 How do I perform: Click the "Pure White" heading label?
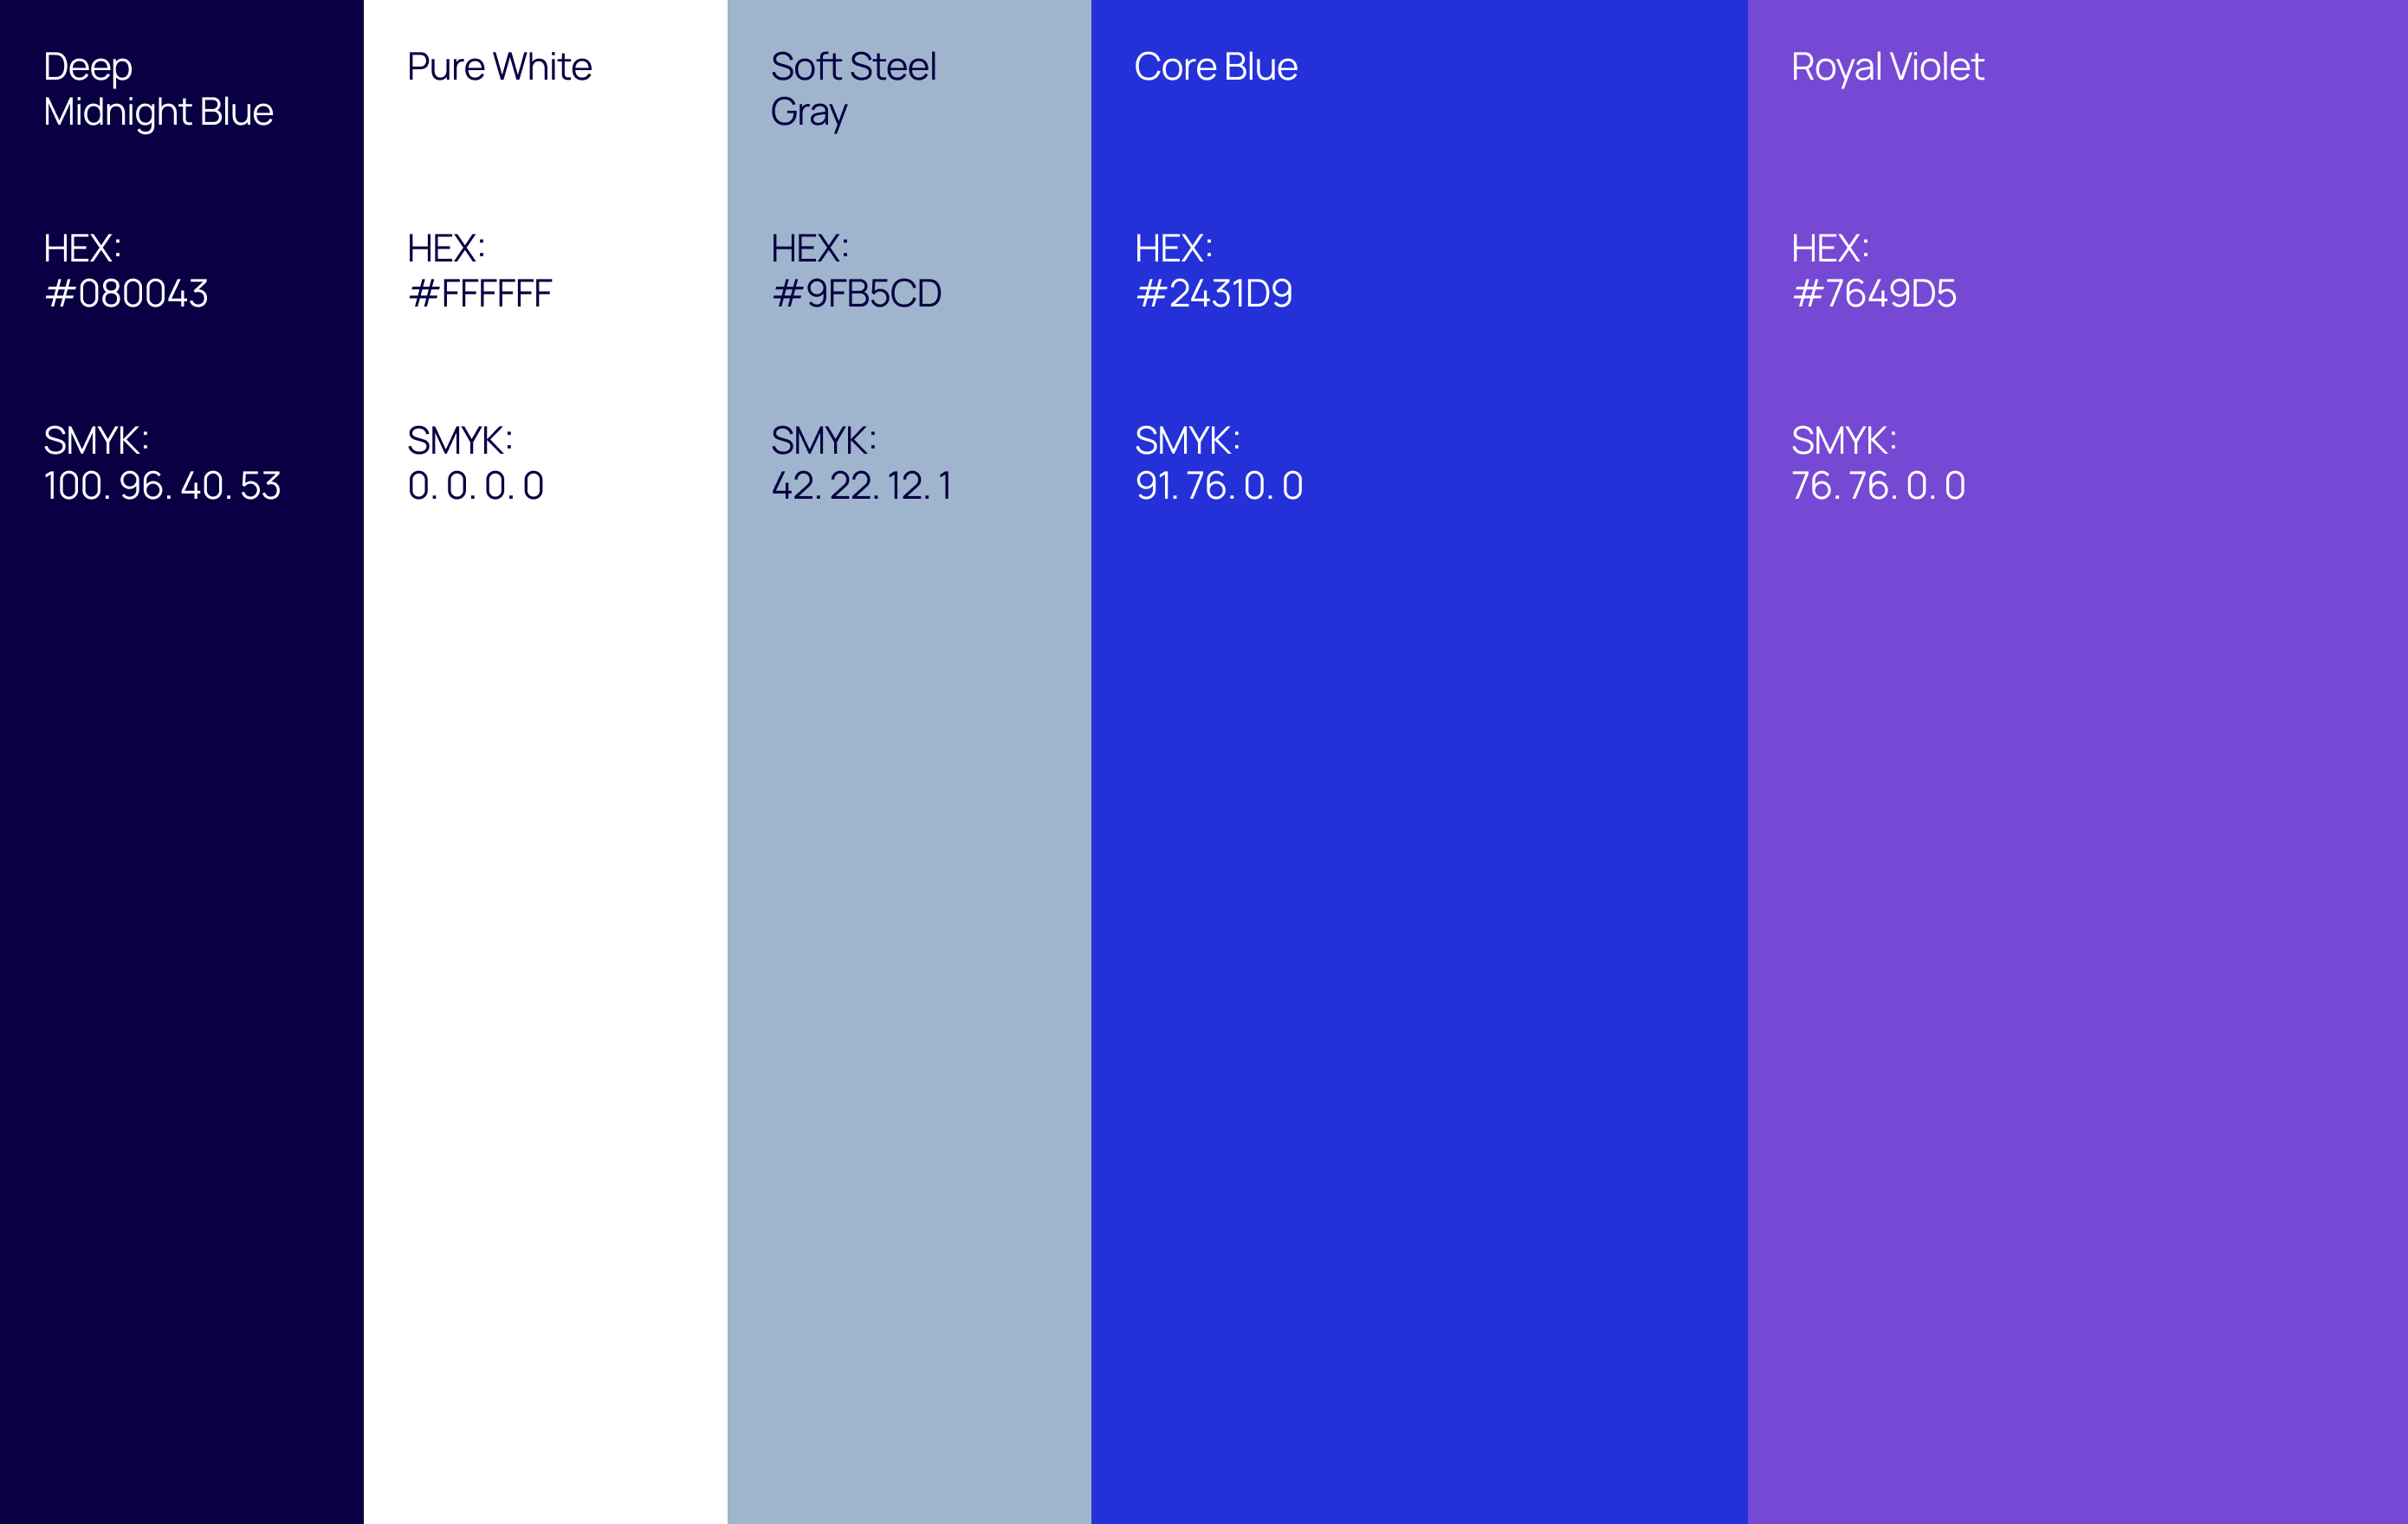point(499,67)
